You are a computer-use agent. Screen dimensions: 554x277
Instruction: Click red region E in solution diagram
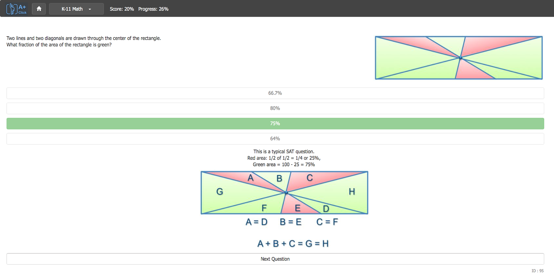[297, 208]
